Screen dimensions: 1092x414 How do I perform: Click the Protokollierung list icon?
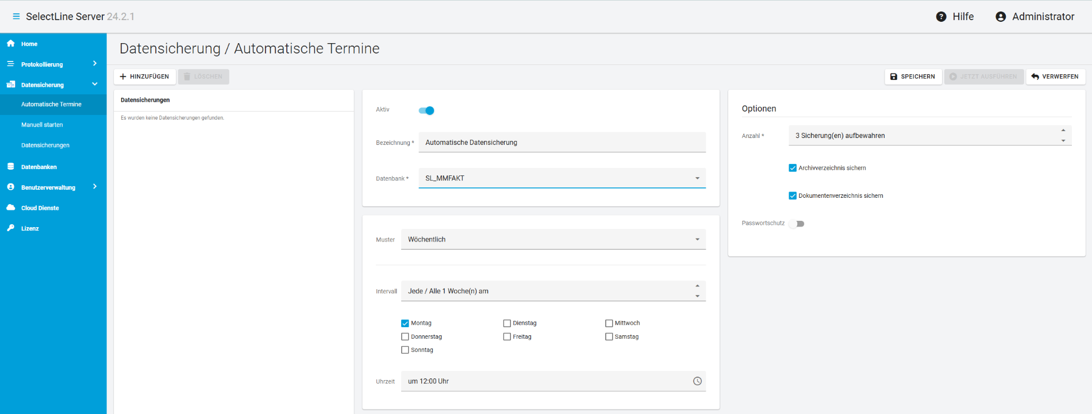tap(10, 64)
